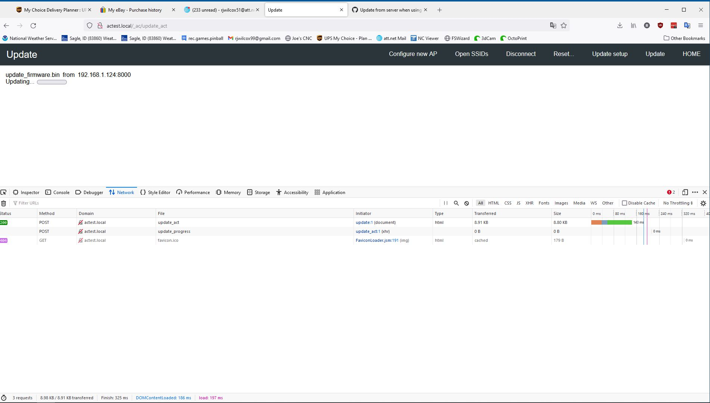Toggle Responsive Design Mode
This screenshot has width=710, height=403.
coord(685,192)
